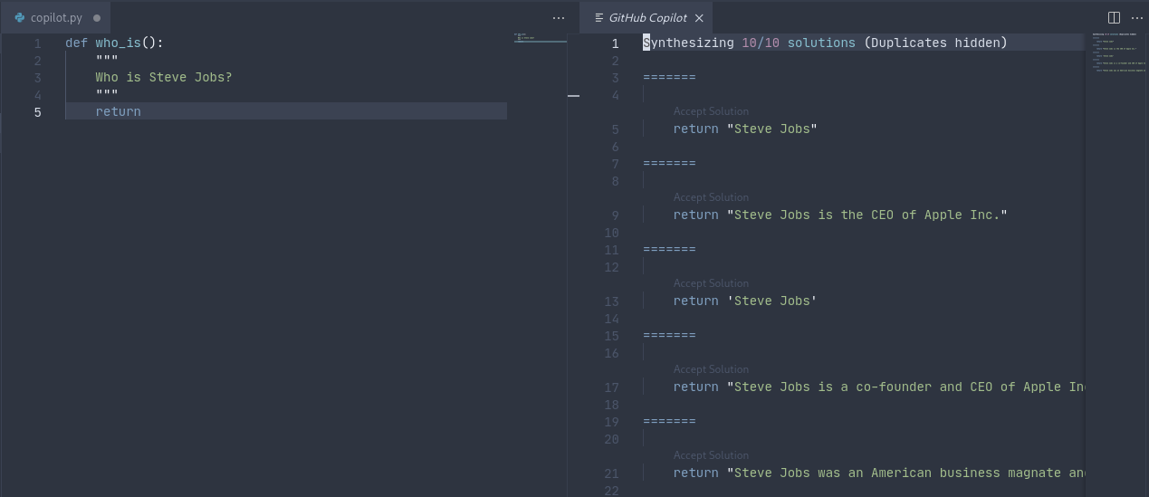Screen dimensions: 1149x497
Task: Accept solution returning "Steve Jobs" in double quotes
Action: [x=711, y=111]
